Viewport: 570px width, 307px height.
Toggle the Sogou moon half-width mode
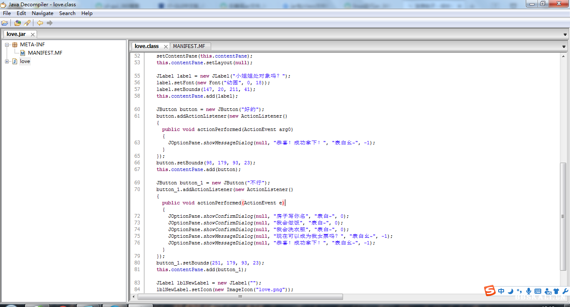coord(510,291)
